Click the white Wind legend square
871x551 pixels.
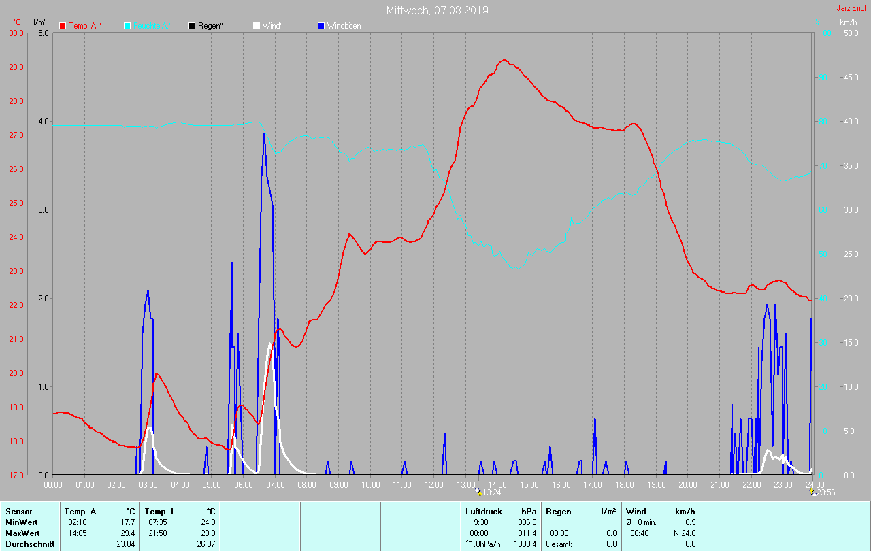(257, 26)
